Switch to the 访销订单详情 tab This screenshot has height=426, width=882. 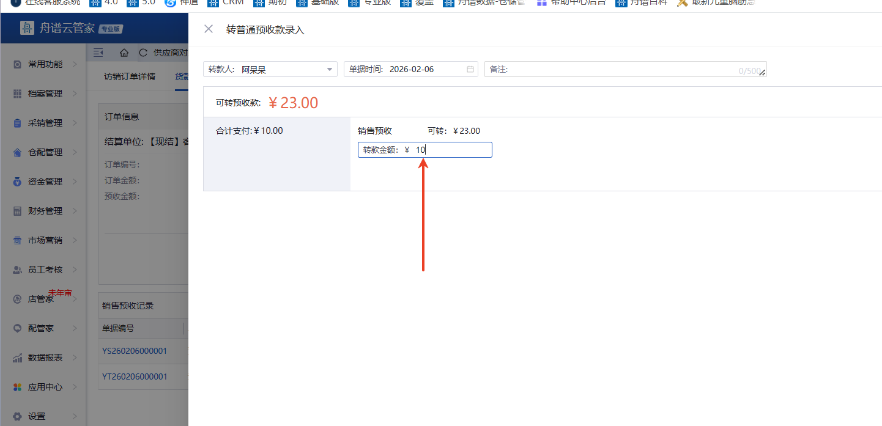tap(130, 76)
